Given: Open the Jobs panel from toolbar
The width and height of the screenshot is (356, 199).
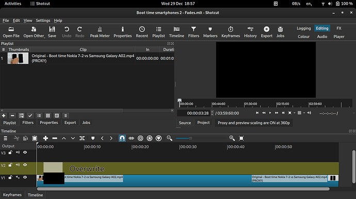Looking at the screenshot, I should (280, 32).
